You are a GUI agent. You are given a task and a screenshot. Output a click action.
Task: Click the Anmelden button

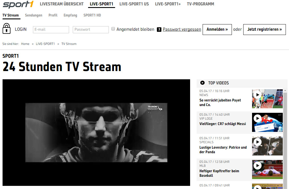click(217, 30)
